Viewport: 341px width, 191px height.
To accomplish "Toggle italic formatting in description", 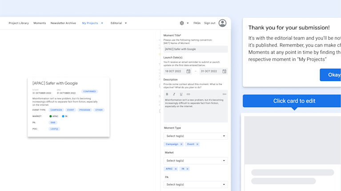I will click(x=174, y=94).
